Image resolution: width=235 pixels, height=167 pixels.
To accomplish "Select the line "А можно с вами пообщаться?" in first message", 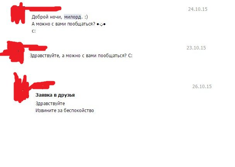I will [63, 24].
